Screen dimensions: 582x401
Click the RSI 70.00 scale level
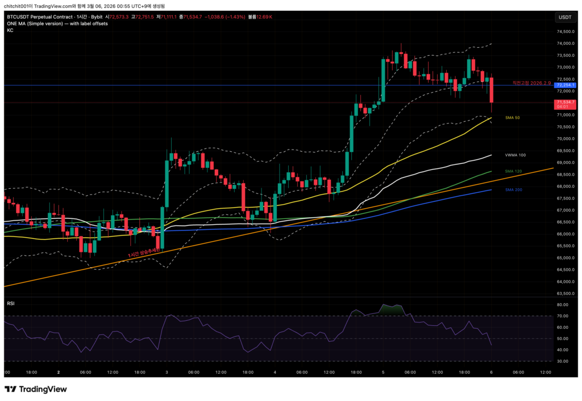click(x=562, y=316)
